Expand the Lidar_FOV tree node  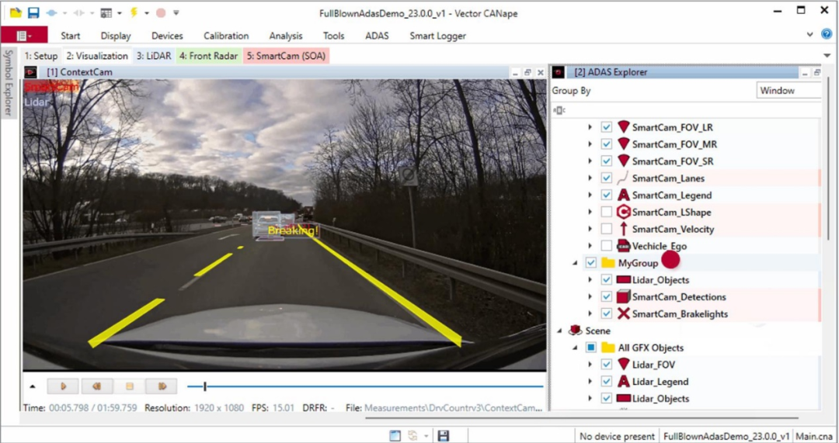point(590,365)
